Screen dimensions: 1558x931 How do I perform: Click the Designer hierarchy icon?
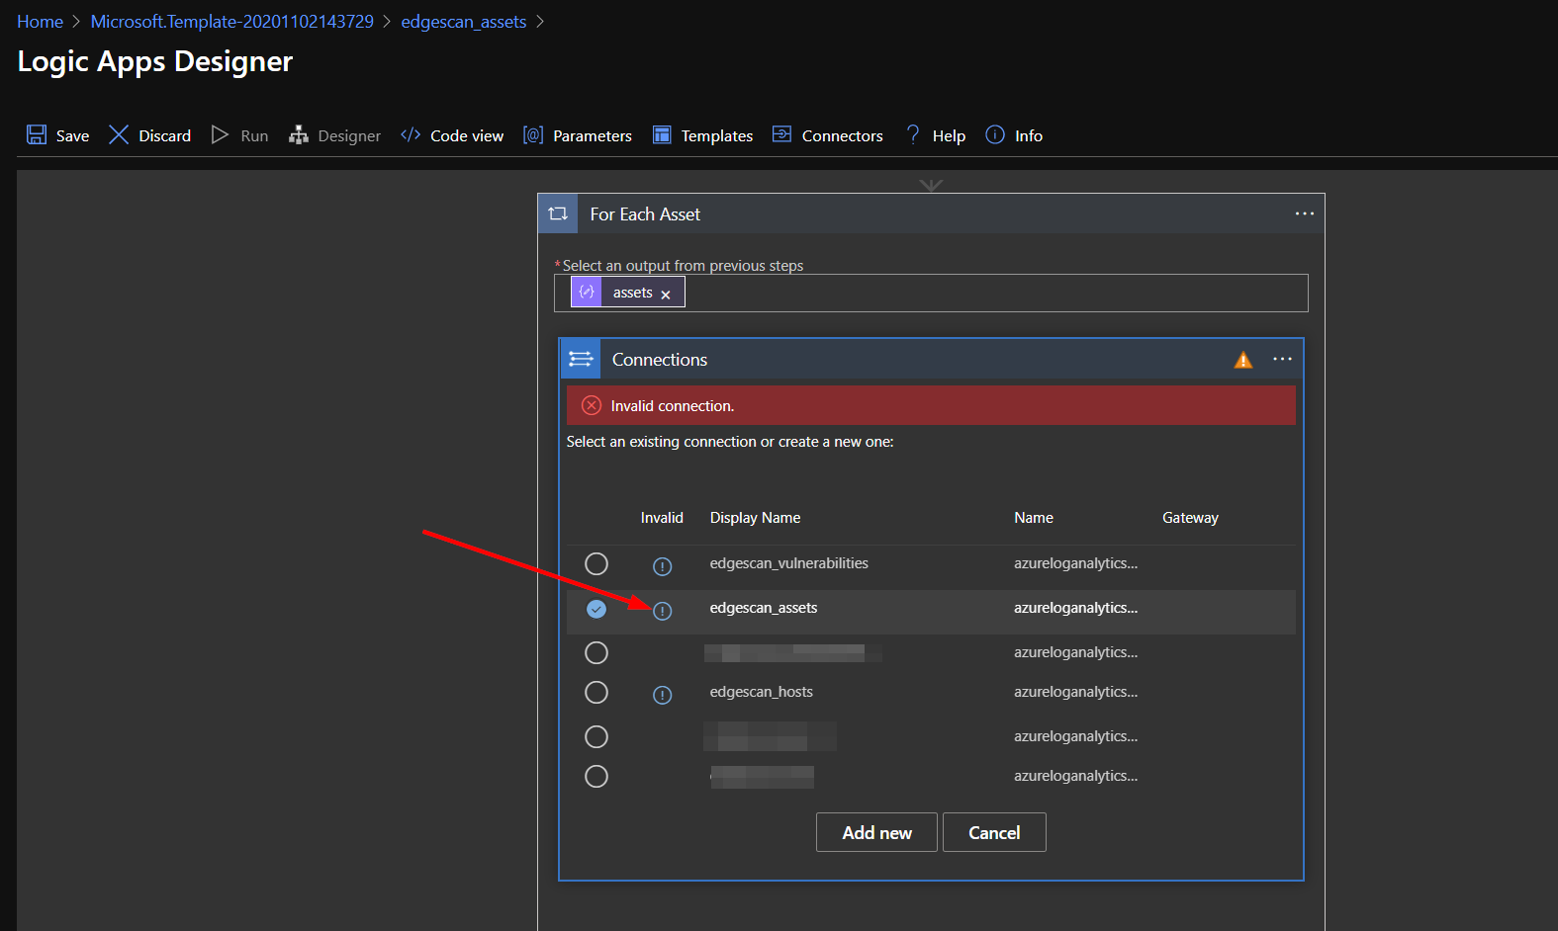(298, 134)
